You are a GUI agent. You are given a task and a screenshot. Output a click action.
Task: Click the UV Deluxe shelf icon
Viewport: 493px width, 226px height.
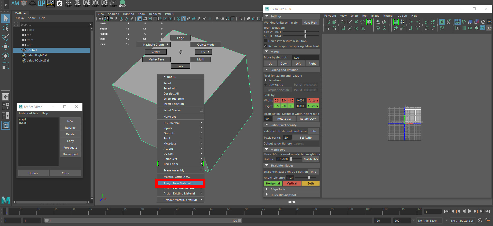(x=50, y=3)
